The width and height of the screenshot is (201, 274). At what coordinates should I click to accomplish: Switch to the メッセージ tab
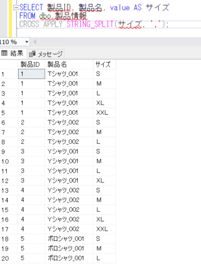coord(46,54)
